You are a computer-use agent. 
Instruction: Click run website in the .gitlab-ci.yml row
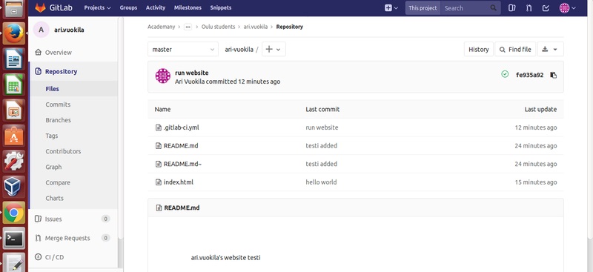coord(322,127)
